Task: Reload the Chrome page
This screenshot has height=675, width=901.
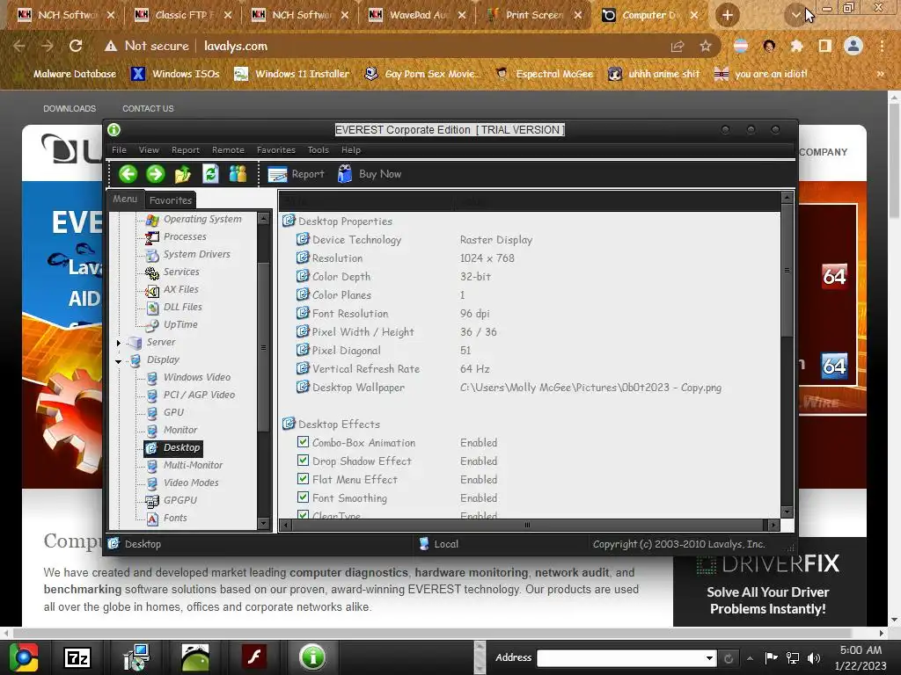Action: point(76,46)
